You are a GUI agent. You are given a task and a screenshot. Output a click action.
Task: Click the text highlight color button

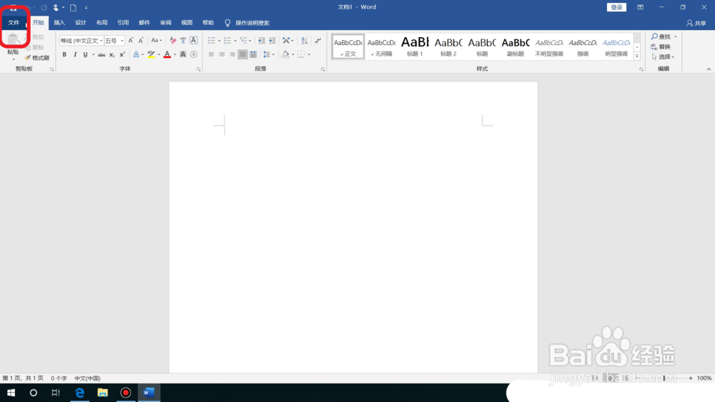(151, 55)
